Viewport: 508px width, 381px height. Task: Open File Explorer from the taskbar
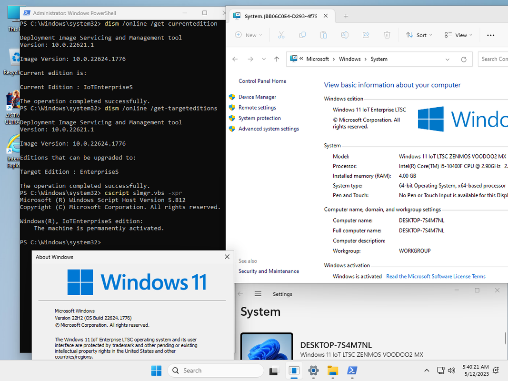[x=333, y=371]
